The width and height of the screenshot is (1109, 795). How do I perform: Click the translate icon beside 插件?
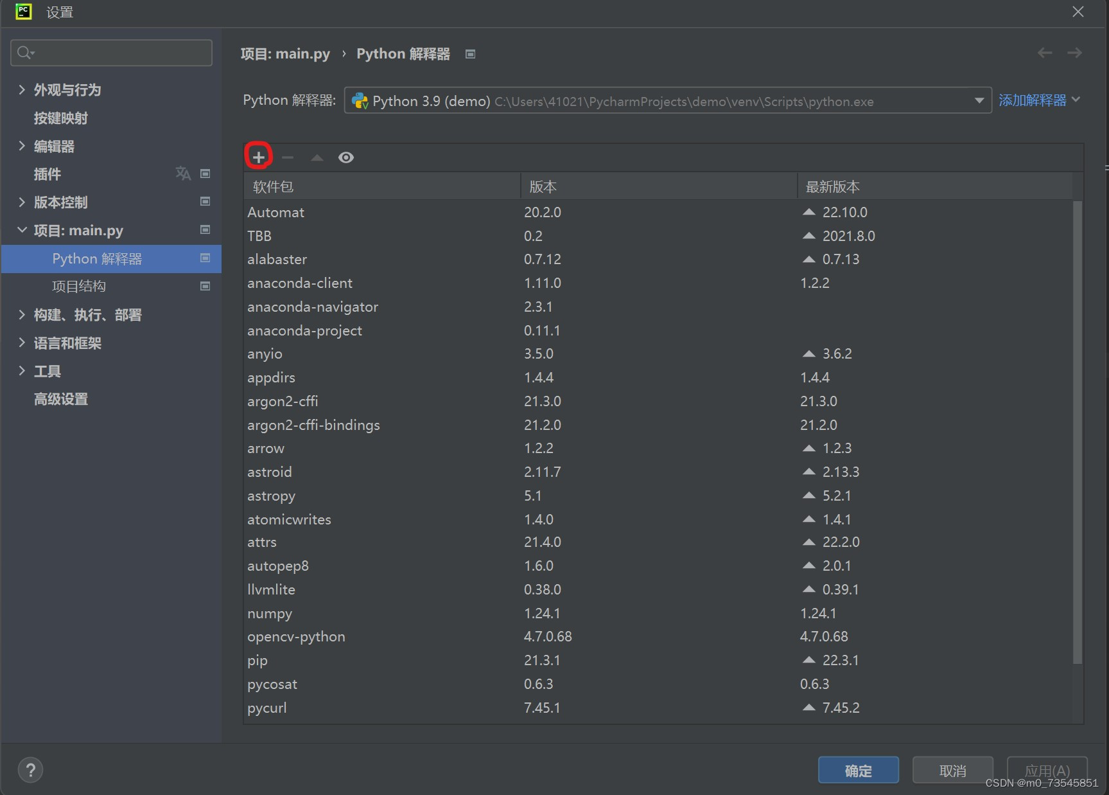click(x=183, y=174)
